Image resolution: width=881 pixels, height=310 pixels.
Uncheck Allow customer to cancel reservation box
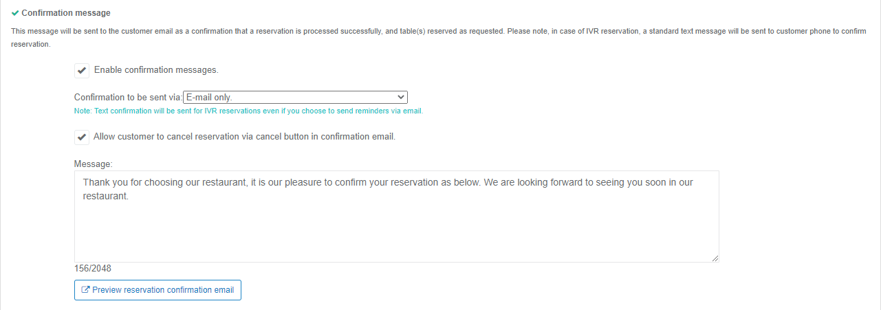coord(82,137)
